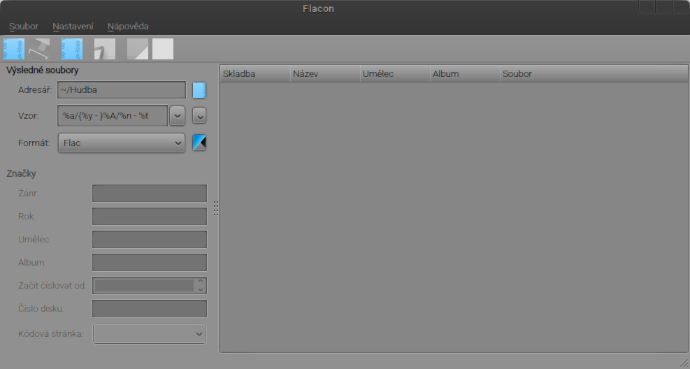
Task: Click the Kódová stránka: label
Action: tap(50, 334)
